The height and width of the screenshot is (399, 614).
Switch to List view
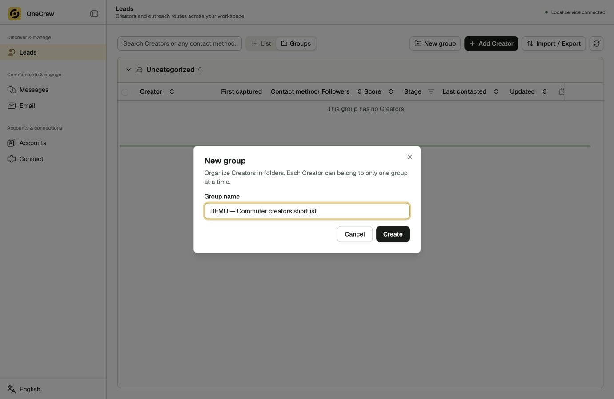pyautogui.click(x=261, y=43)
